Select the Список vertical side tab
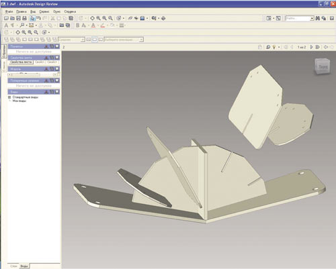 pyautogui.click(x=4, y=66)
